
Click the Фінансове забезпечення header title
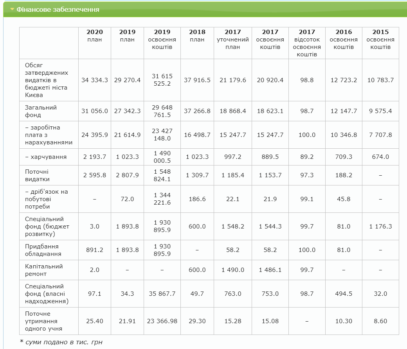[58, 9]
